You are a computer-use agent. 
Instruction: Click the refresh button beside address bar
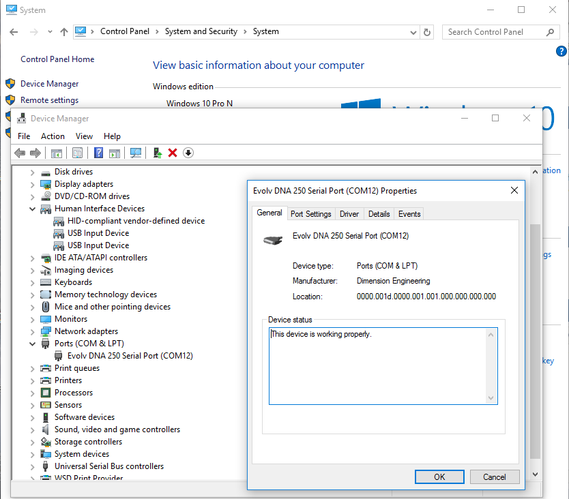point(428,32)
